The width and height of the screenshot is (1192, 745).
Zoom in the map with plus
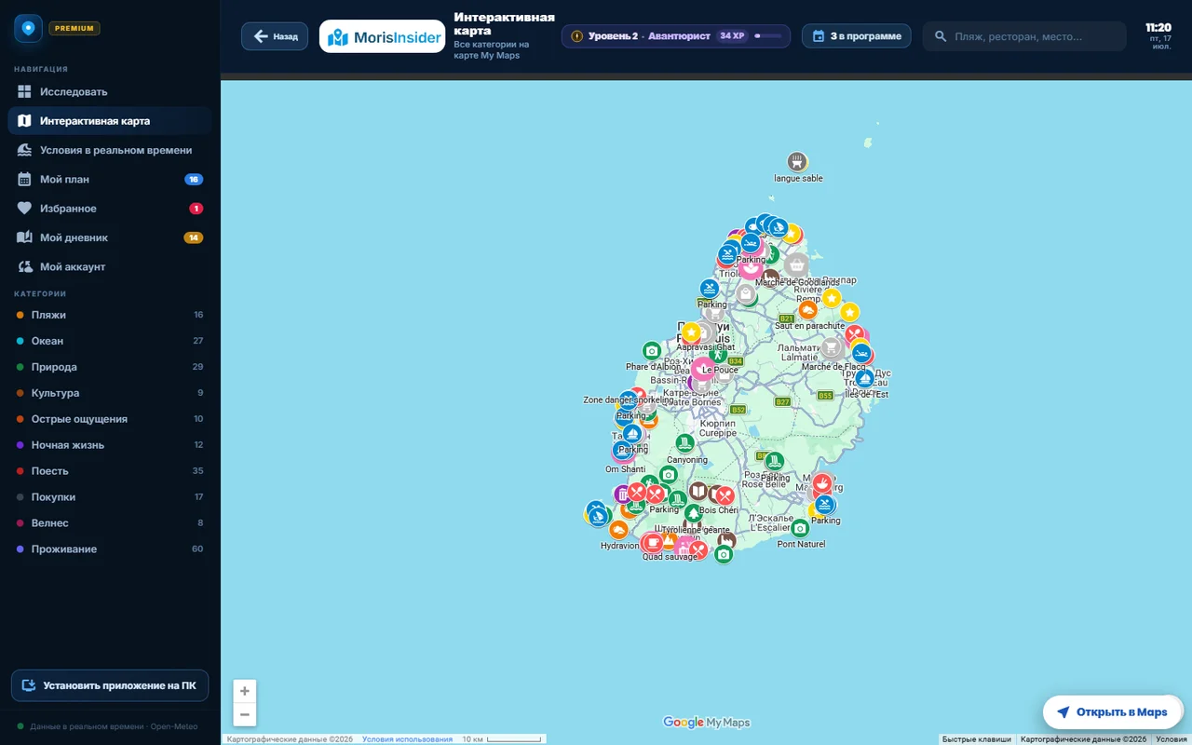[245, 691]
